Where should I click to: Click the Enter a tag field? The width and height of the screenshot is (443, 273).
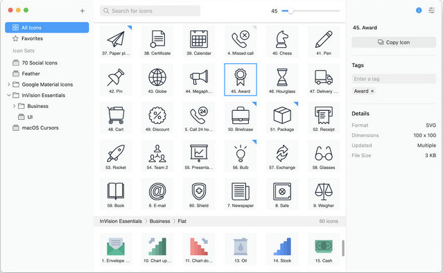tap(394, 79)
